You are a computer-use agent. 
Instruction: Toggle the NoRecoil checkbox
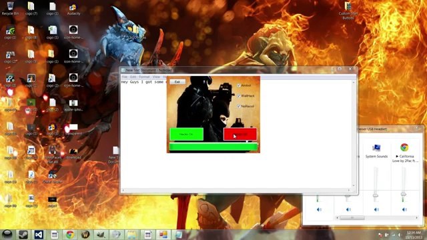point(239,106)
